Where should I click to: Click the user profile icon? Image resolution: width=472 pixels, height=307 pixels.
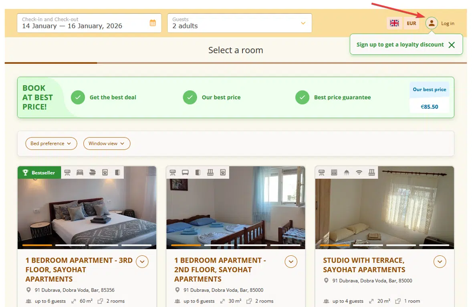click(x=432, y=23)
